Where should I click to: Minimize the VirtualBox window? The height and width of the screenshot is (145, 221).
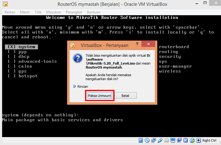(197, 3)
